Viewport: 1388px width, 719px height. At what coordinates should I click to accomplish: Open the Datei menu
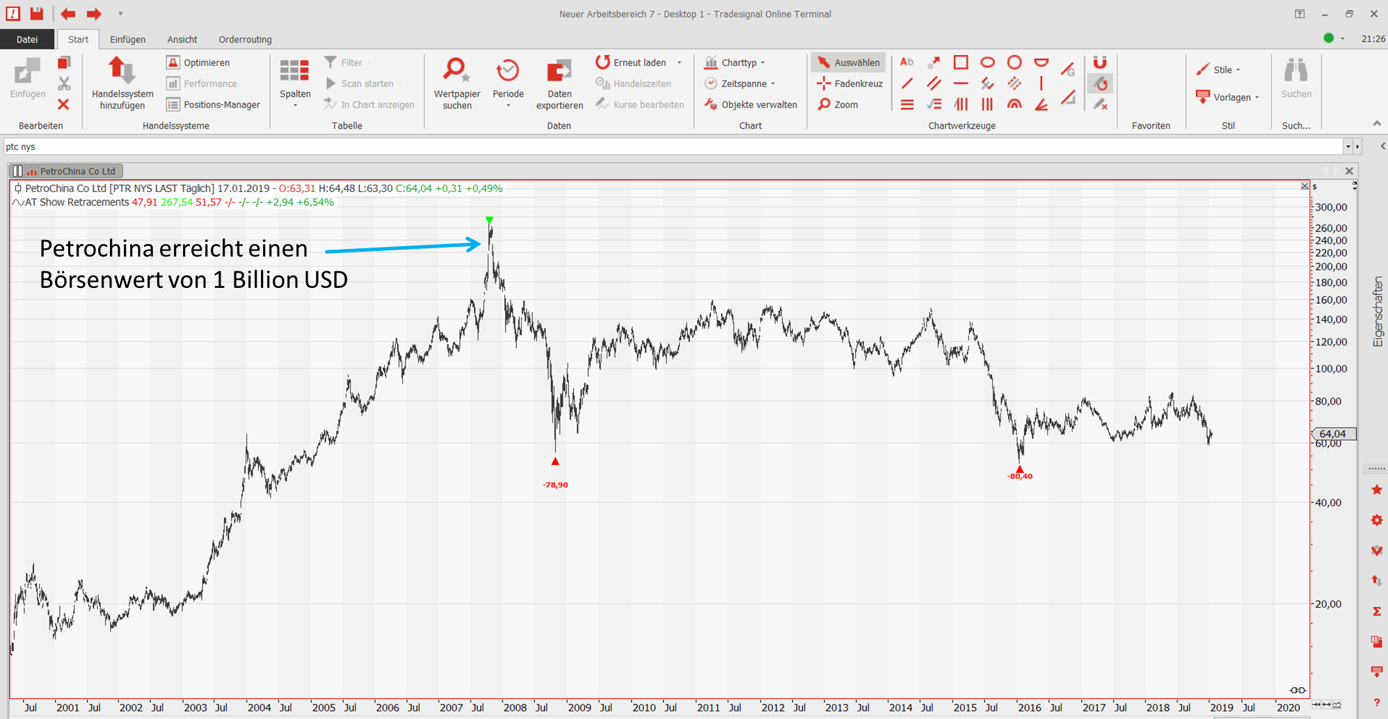click(x=27, y=40)
